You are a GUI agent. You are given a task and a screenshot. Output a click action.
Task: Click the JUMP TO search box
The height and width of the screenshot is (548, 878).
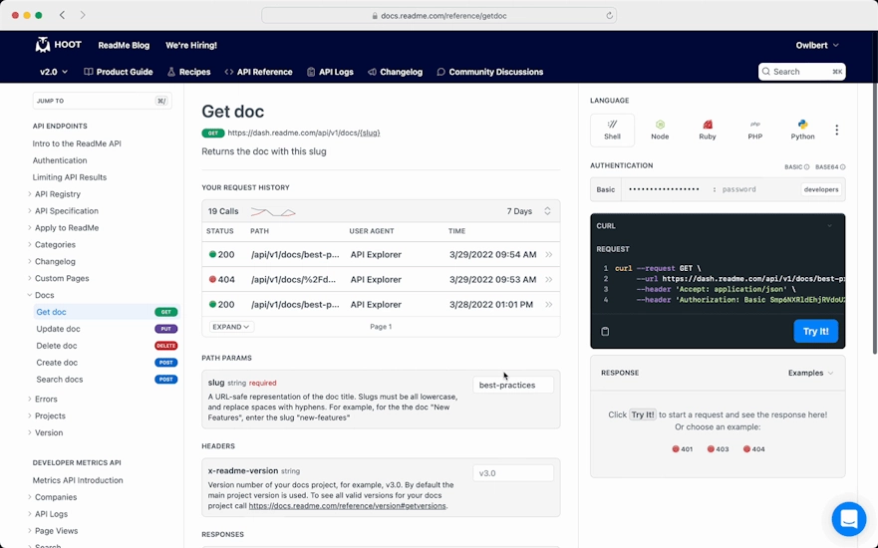[102, 101]
